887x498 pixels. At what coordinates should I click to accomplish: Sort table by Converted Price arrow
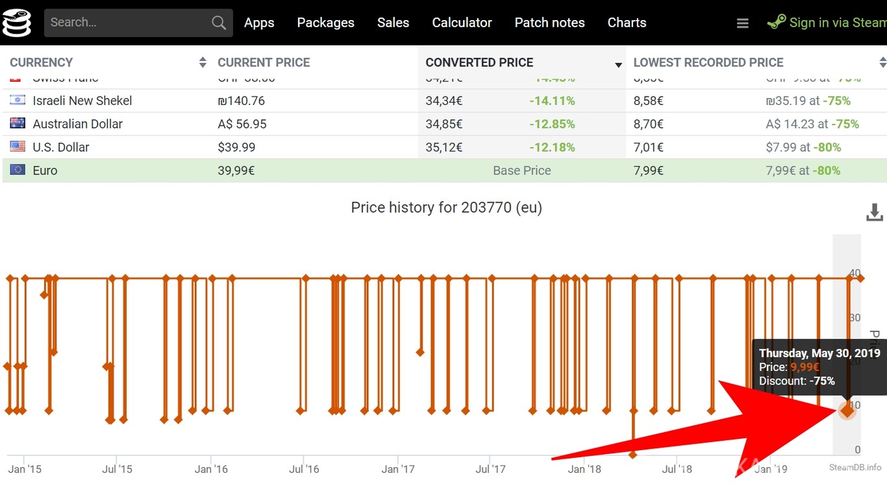click(x=618, y=64)
